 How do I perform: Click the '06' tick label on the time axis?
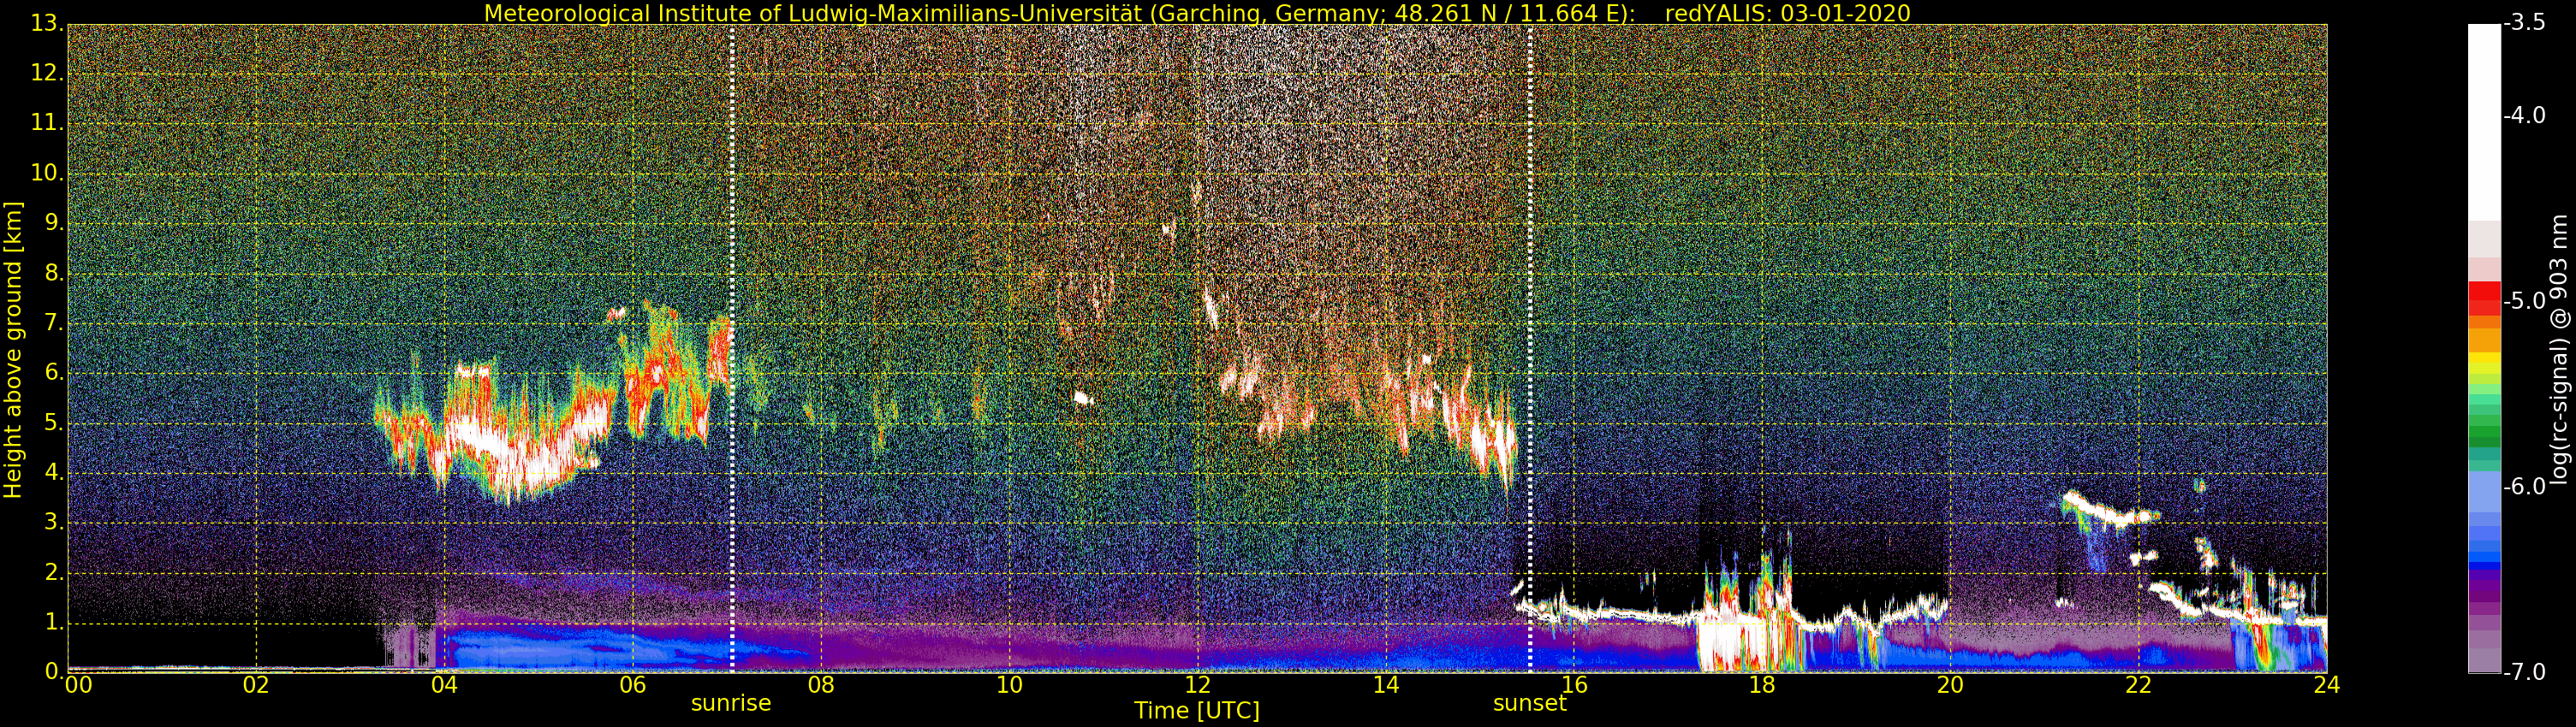pos(632,685)
